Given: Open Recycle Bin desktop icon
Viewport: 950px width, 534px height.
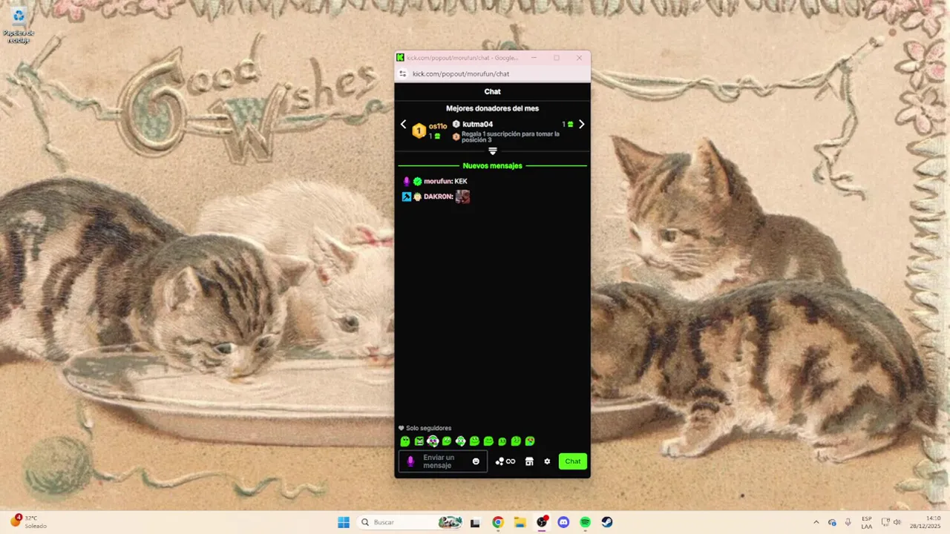Looking at the screenshot, I should point(19,26).
